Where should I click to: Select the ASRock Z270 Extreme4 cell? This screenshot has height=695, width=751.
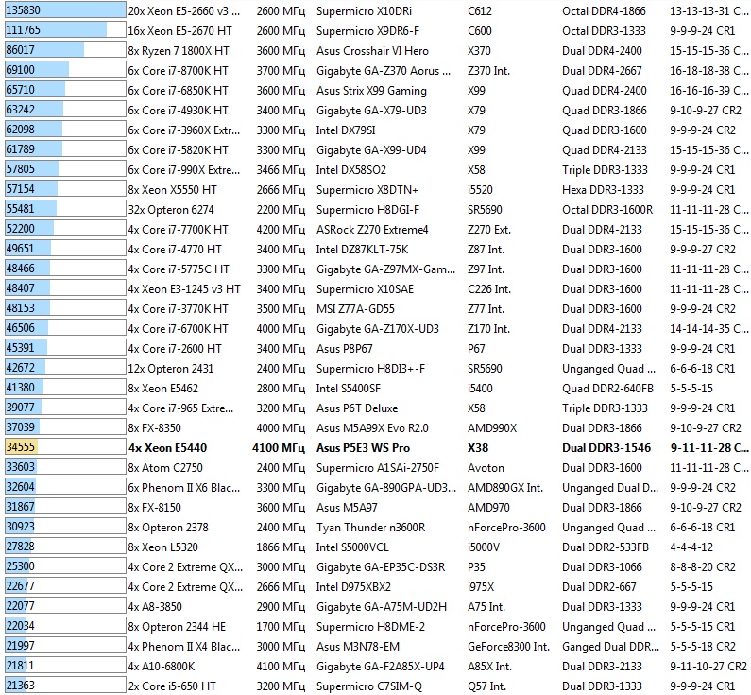(372, 229)
